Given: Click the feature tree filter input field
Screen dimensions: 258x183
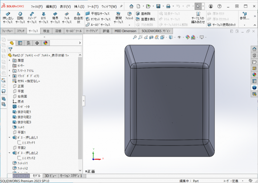Looking at the screenshot, I should point(45,50).
